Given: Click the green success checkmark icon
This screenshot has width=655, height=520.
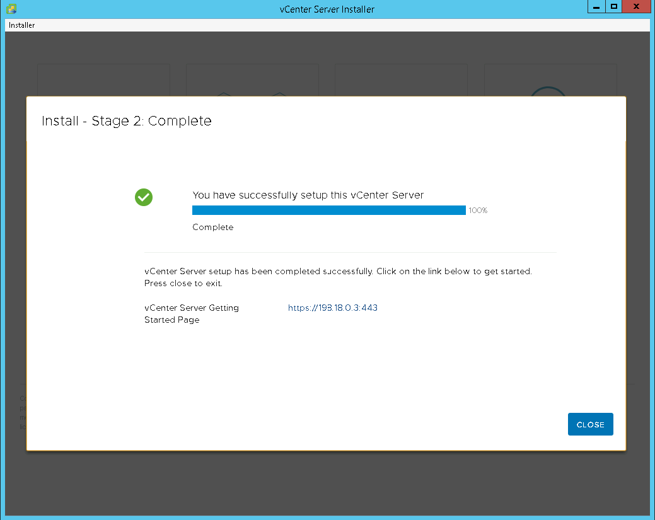Looking at the screenshot, I should click(144, 197).
